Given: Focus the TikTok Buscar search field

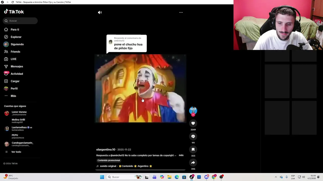Looking at the screenshot, I should (20, 21).
